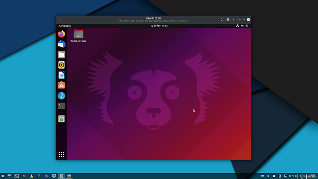Open the power menu icon in Ubuntu panel

[247, 26]
